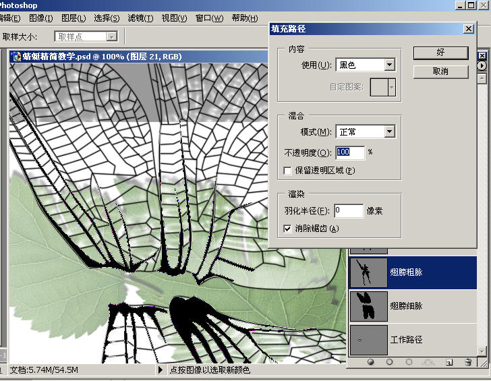Image resolution: width=491 pixels, height=381 pixels.
Task: Open the 模式 blend mode dropdown
Action: tap(389, 131)
